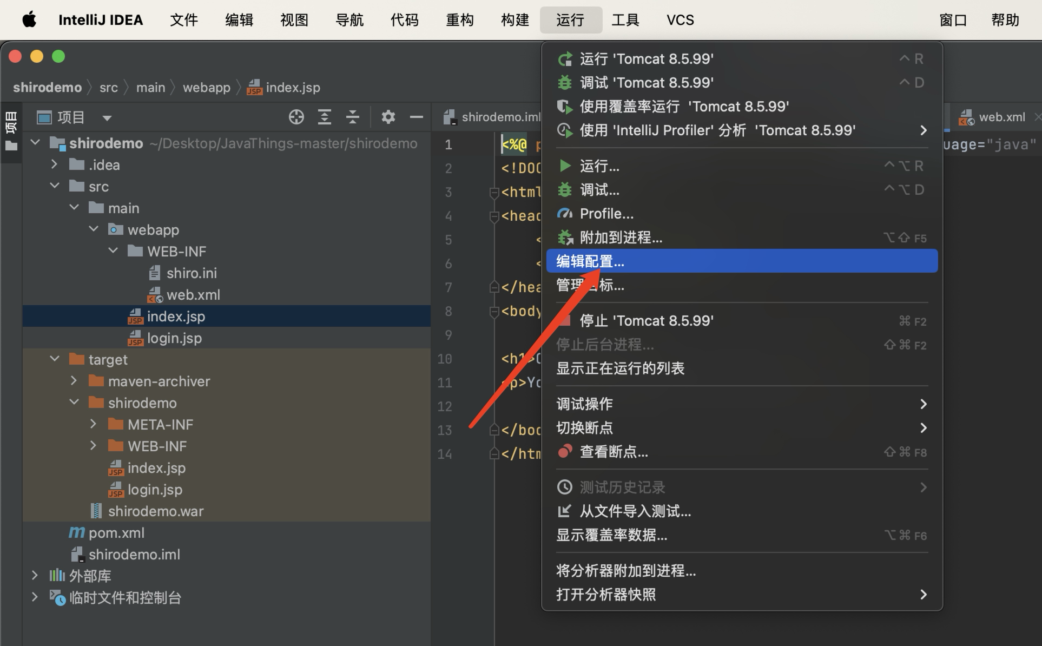Choose 停止 'Tomcat 8.5.99'
Viewport: 1042px width, 646px height.
click(x=742, y=321)
